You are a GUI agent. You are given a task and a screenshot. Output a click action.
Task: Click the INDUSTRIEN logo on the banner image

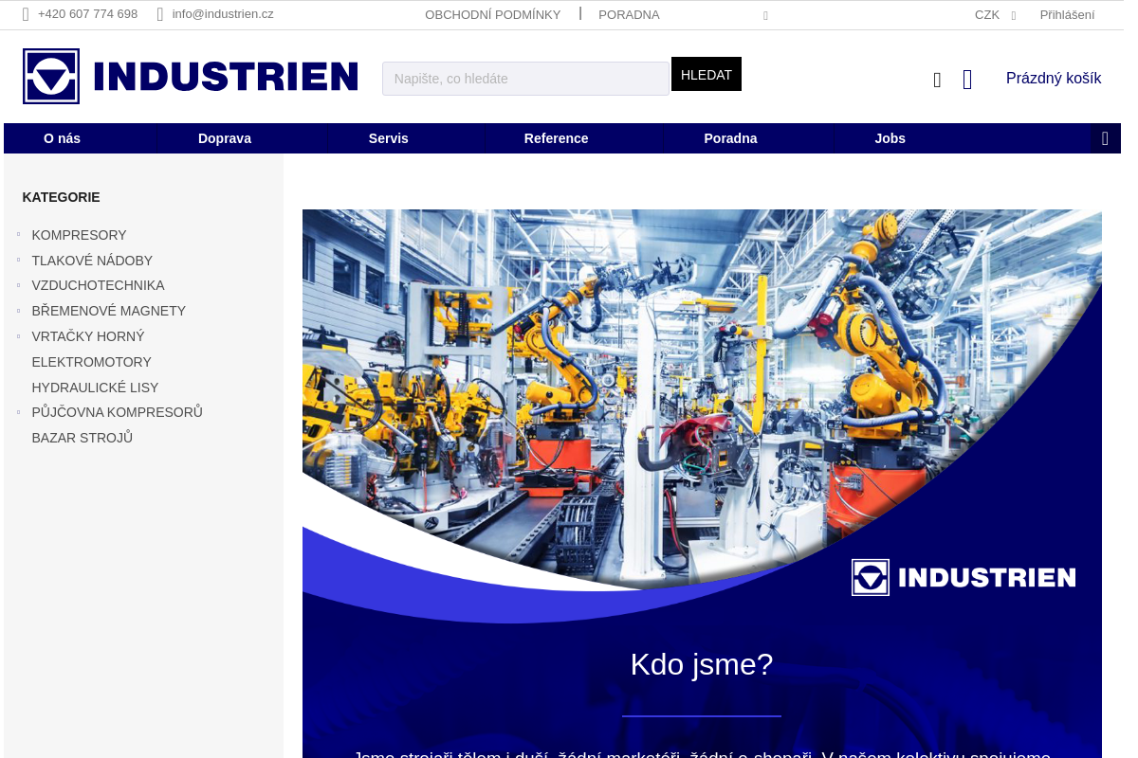point(963,577)
